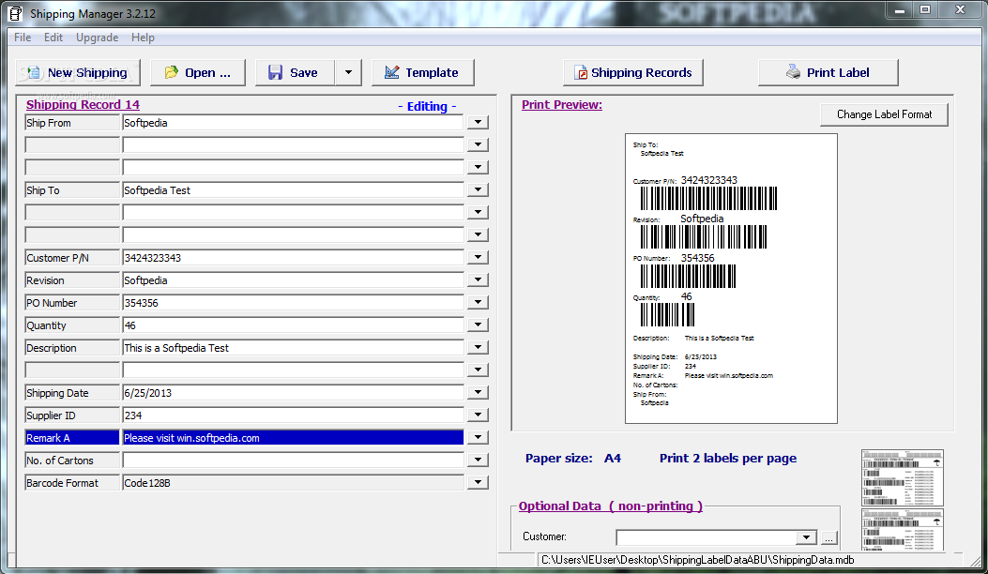
Task: Click the - Editing - status text
Action: (x=427, y=107)
